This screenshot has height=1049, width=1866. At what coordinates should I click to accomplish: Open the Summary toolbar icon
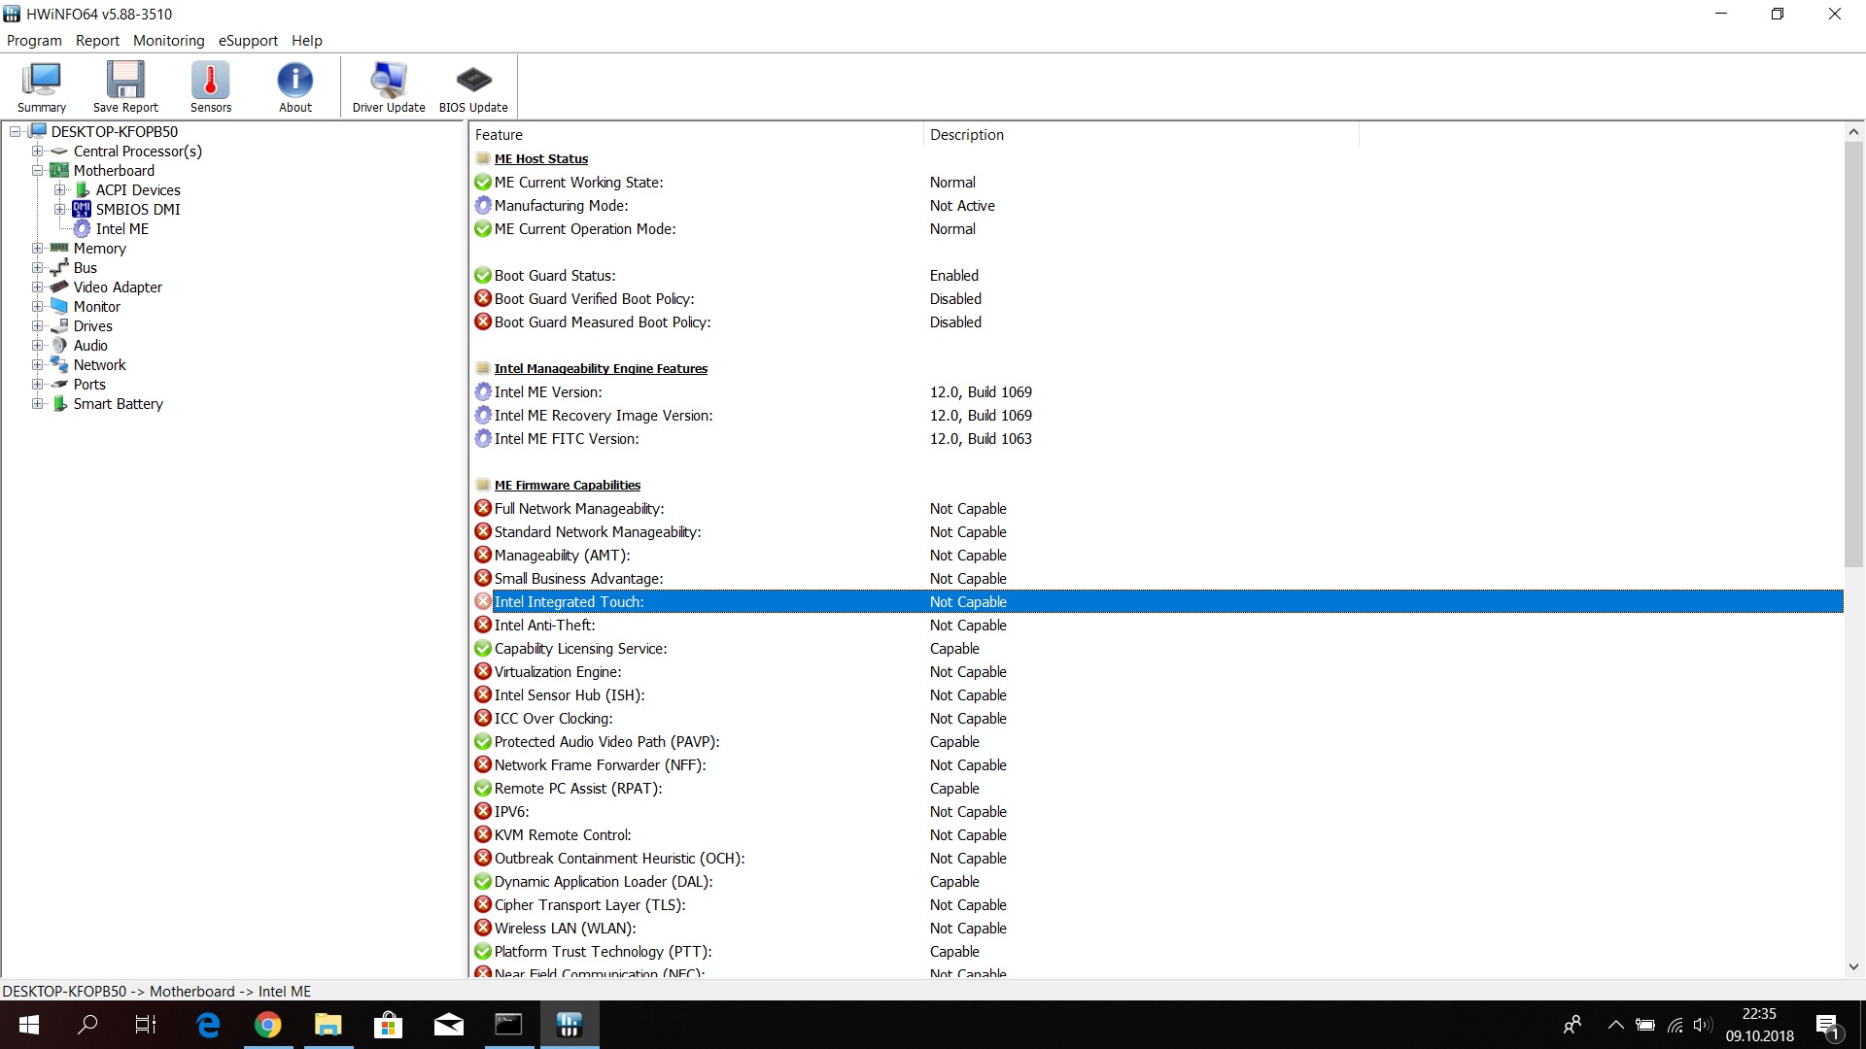click(x=42, y=87)
